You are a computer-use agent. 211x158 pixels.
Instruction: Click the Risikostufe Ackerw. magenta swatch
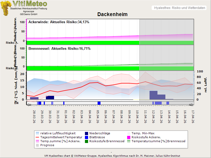coord(129,137)
